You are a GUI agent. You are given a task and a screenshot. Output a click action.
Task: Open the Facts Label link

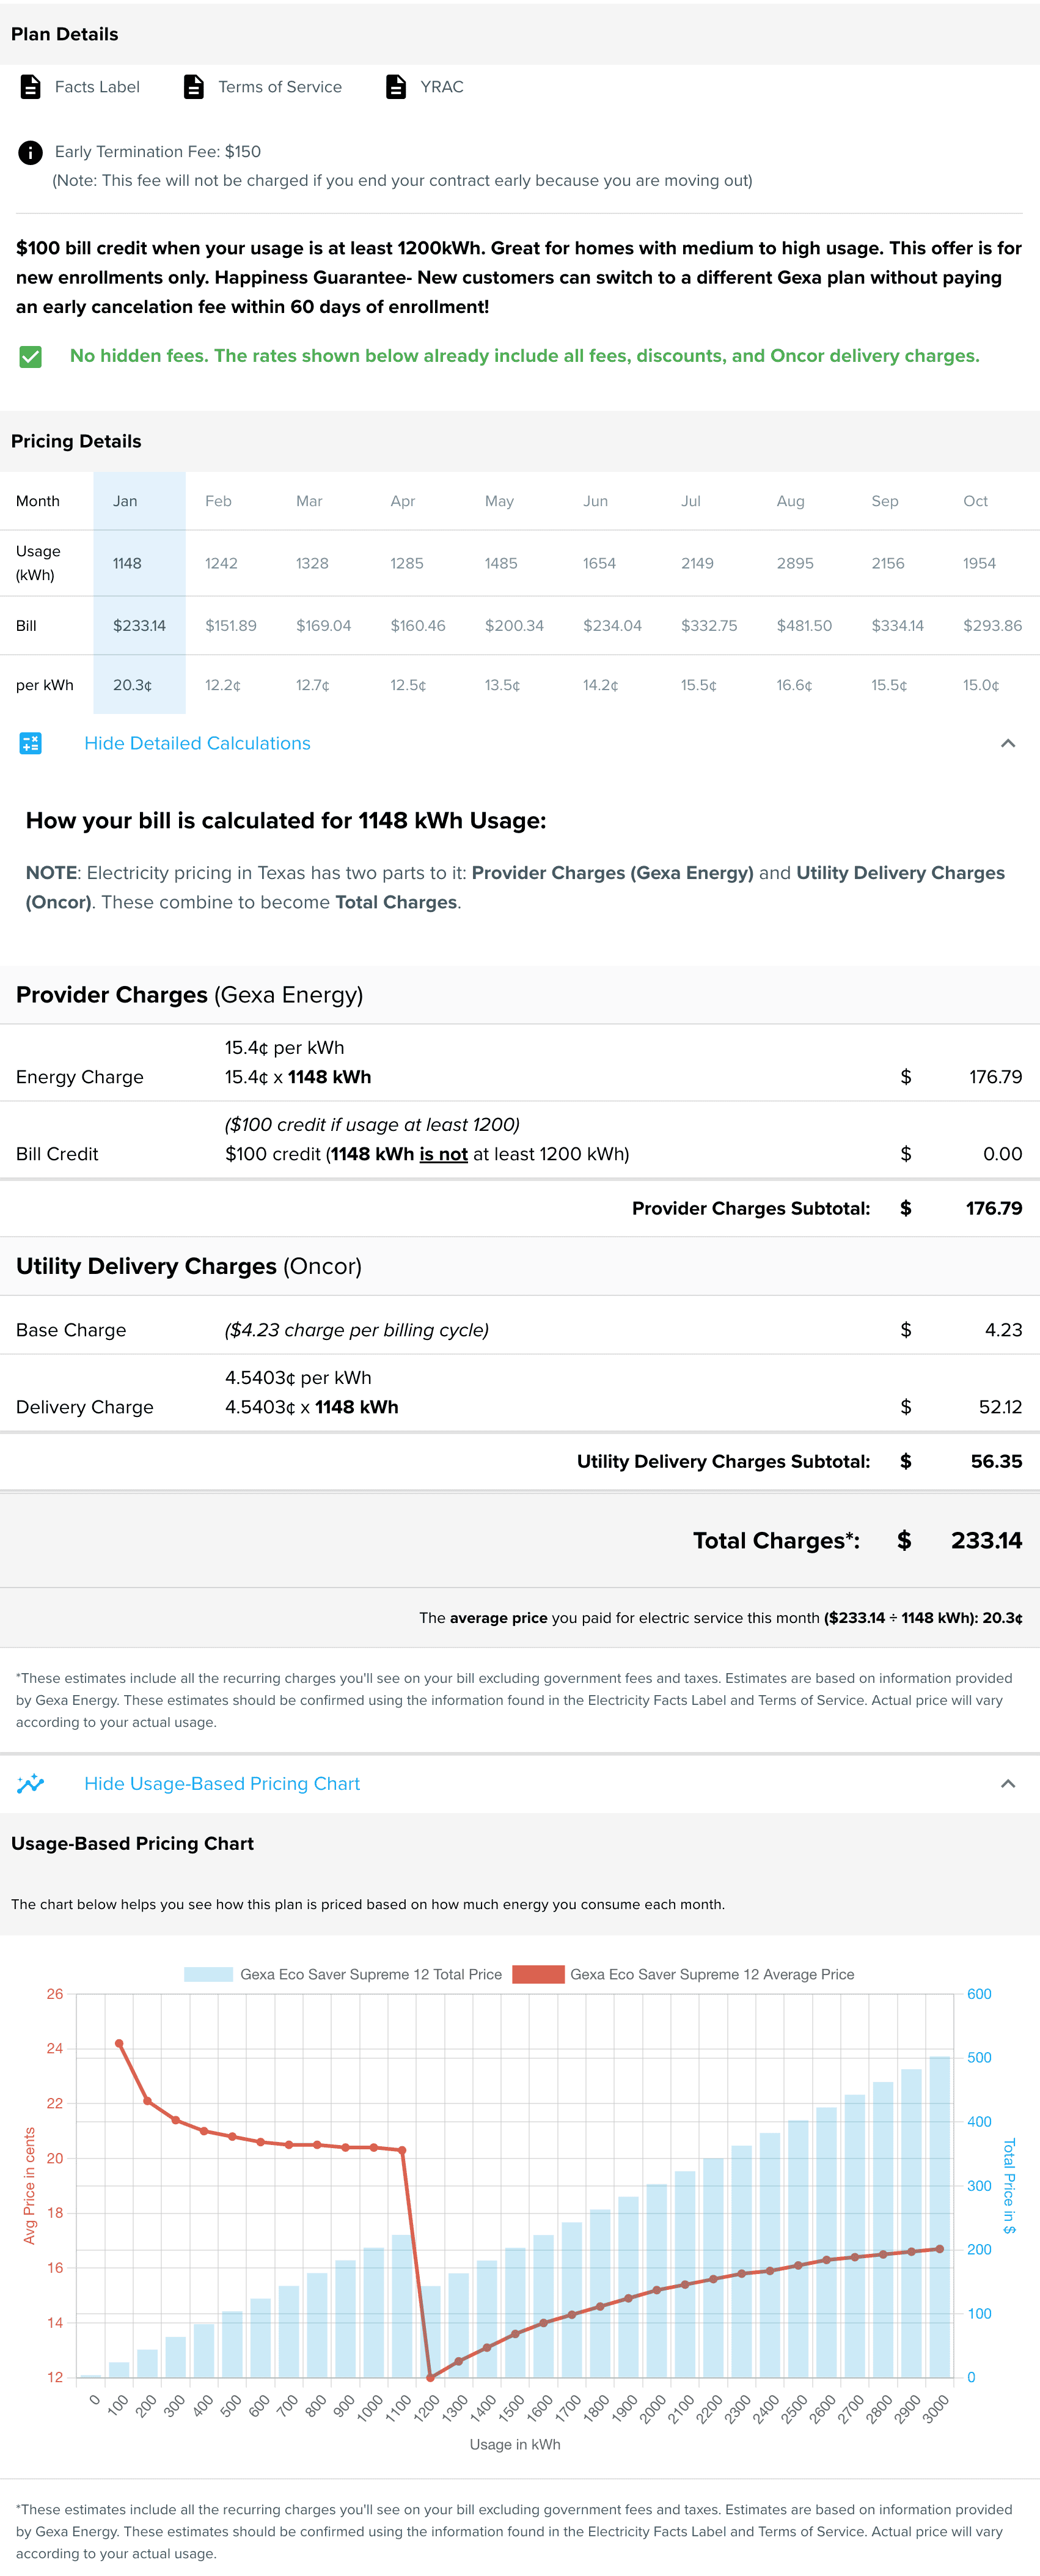click(x=97, y=87)
